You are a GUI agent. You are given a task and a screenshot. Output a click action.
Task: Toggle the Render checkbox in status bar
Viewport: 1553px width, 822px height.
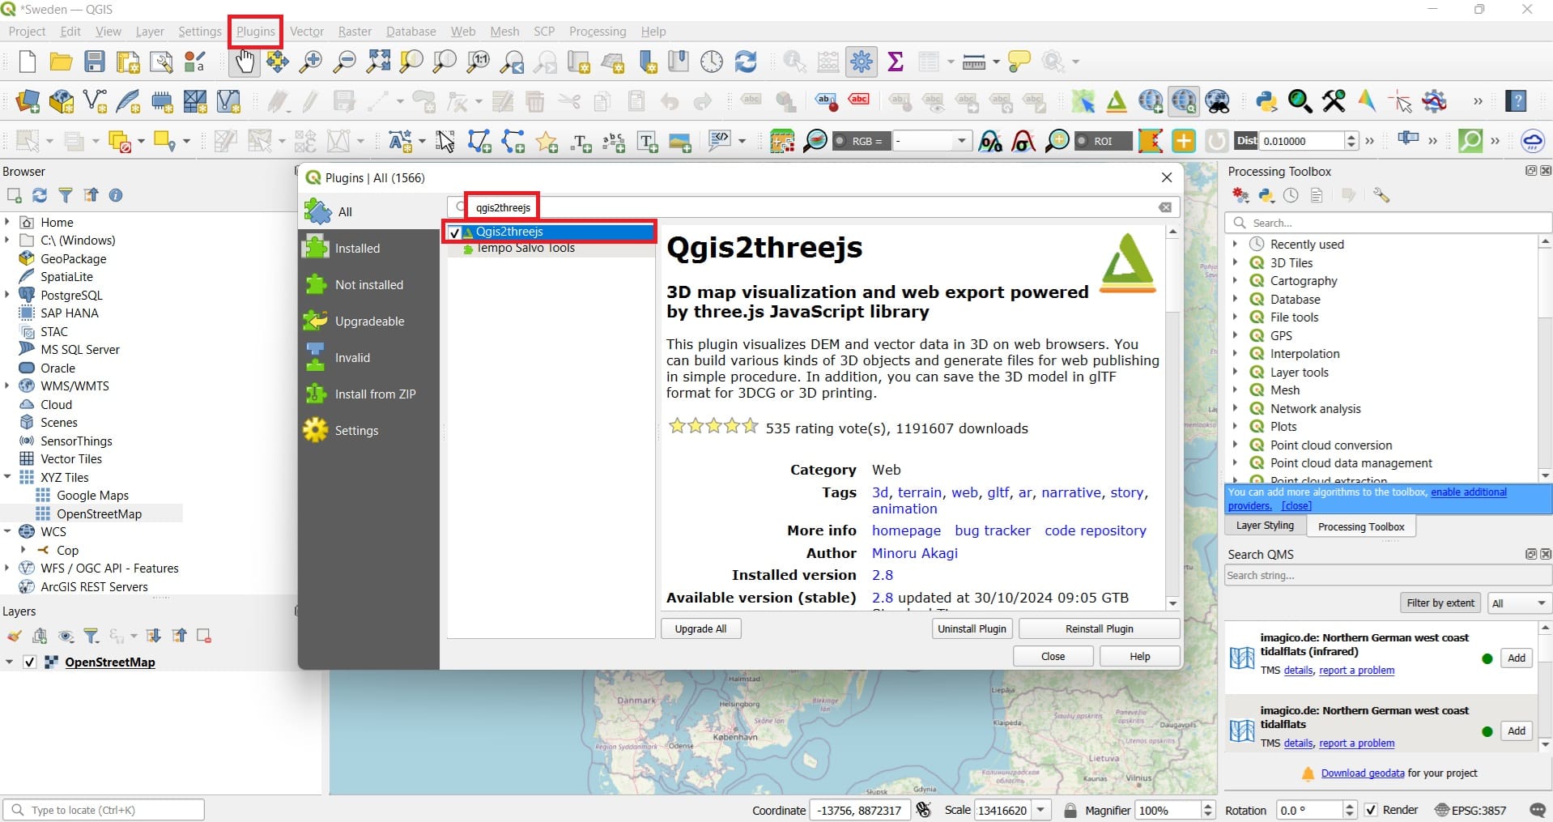coord(1371,810)
